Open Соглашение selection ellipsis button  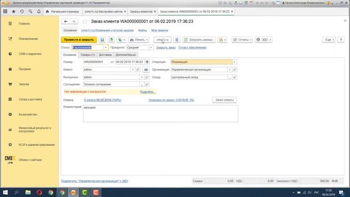(x=142, y=84)
